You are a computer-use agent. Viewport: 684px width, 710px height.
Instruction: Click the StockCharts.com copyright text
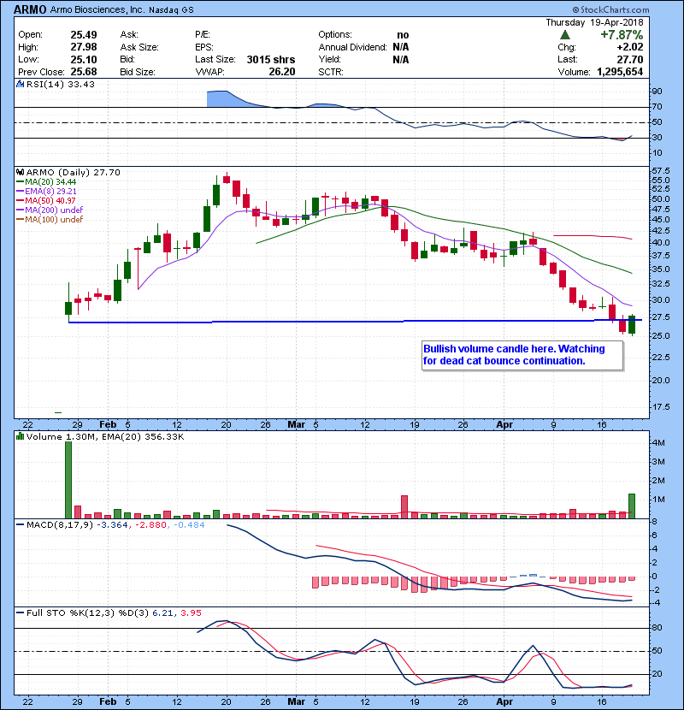[x=610, y=9]
